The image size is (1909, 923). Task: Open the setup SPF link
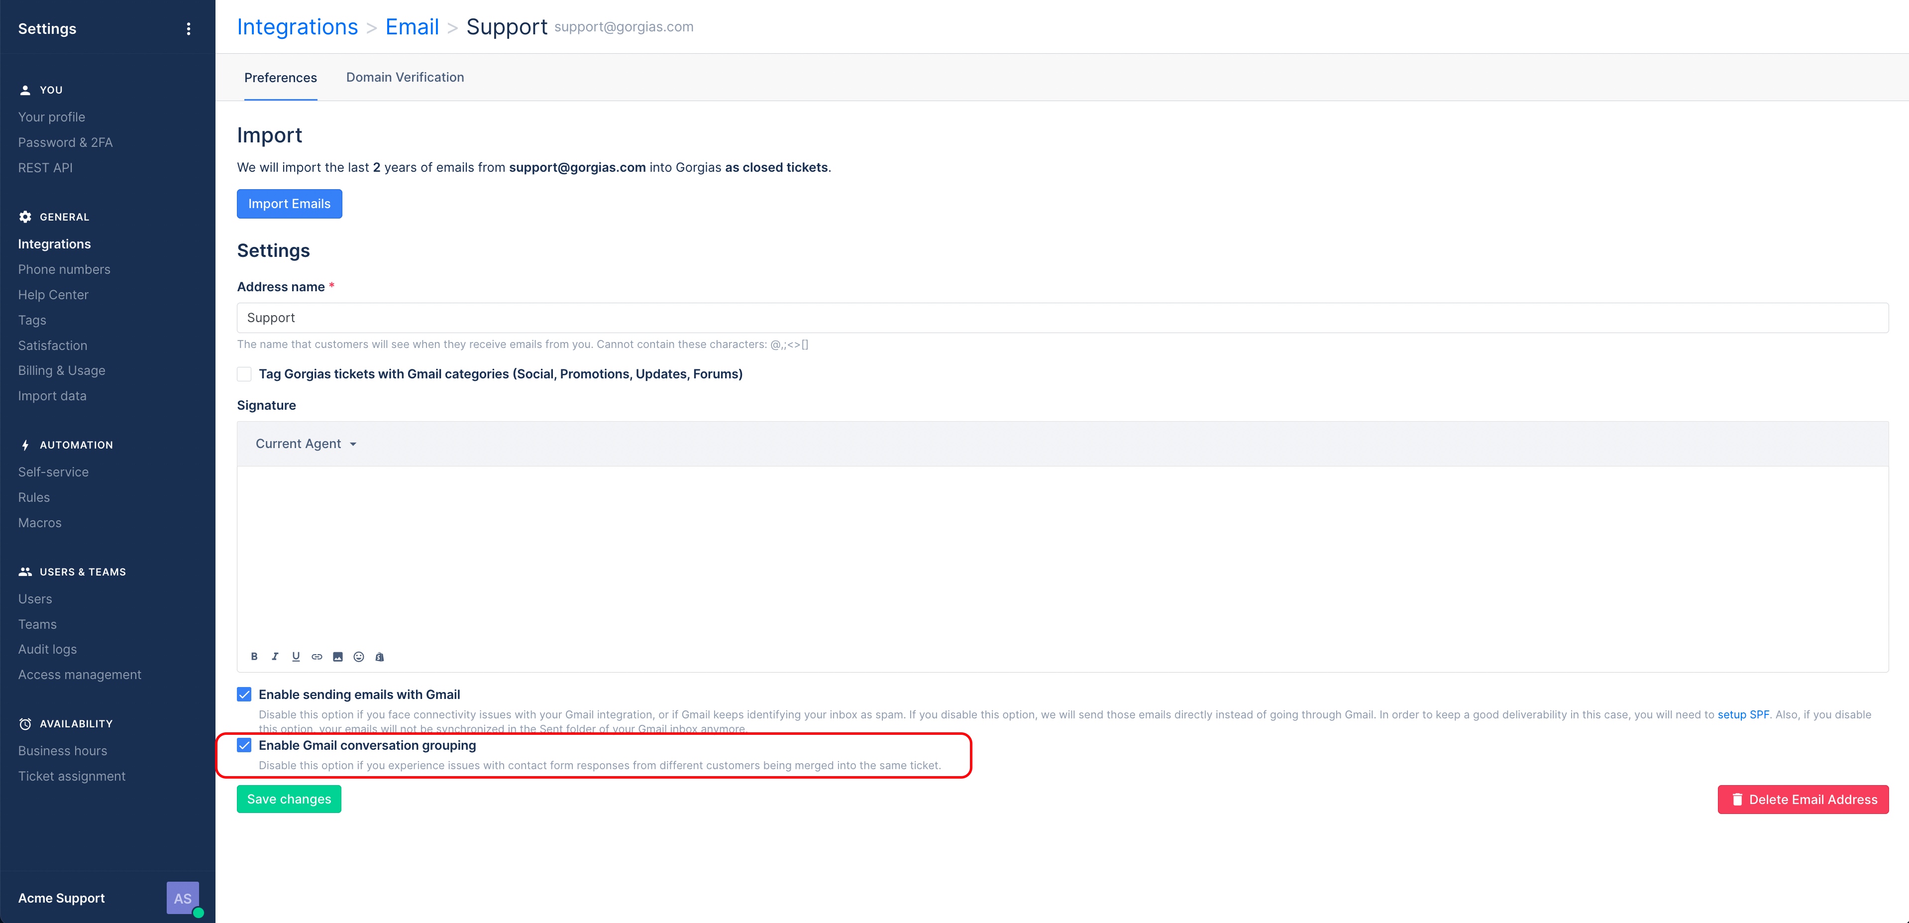(x=1743, y=715)
